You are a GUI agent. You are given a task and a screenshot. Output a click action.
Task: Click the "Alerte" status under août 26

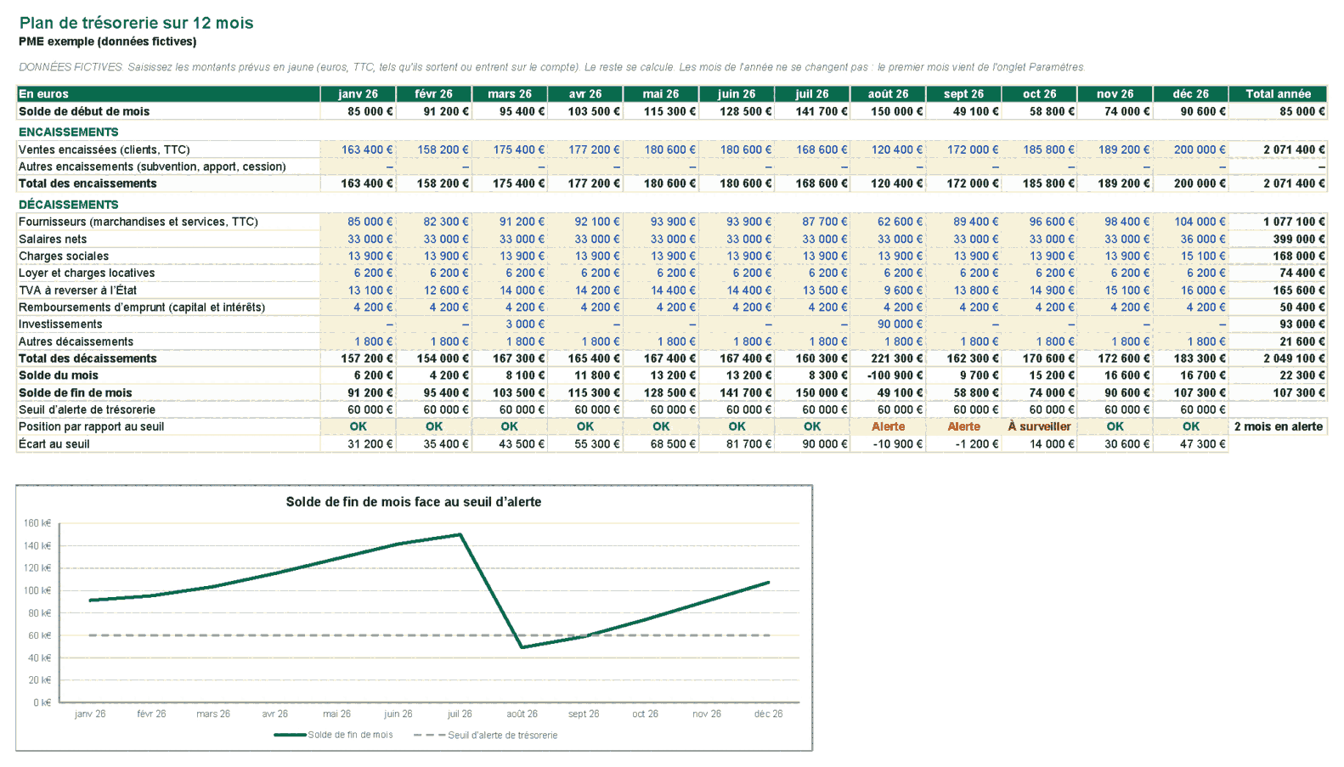(888, 426)
